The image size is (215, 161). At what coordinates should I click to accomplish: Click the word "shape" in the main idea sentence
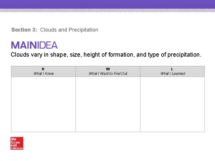pos(57,55)
